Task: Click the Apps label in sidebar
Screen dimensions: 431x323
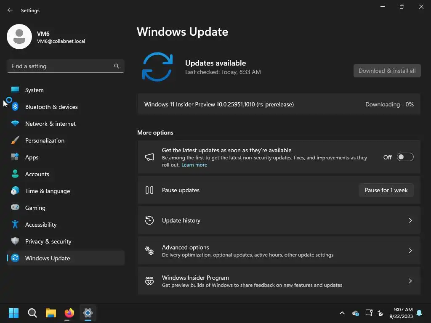Action: [32, 157]
